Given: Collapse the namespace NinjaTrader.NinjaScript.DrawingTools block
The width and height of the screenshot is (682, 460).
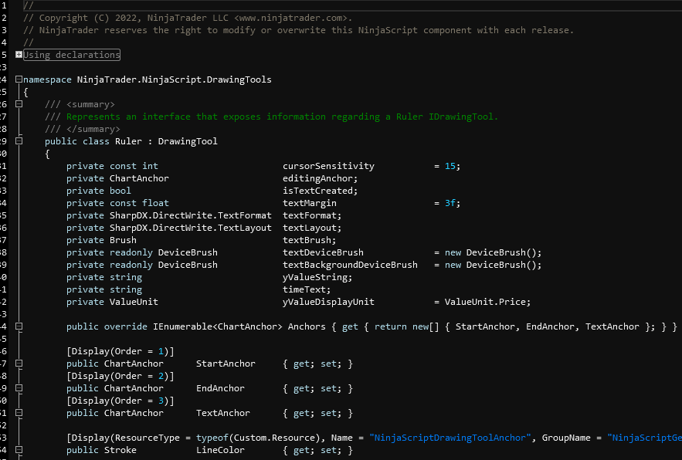Looking at the screenshot, I should click(x=19, y=79).
